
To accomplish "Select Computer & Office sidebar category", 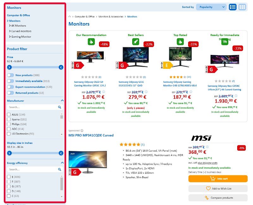I will tap(18, 15).
